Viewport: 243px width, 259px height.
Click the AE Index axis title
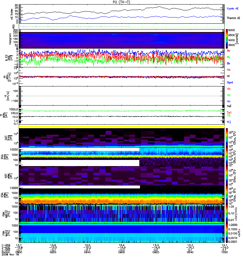pyautogui.click(x=12, y=14)
